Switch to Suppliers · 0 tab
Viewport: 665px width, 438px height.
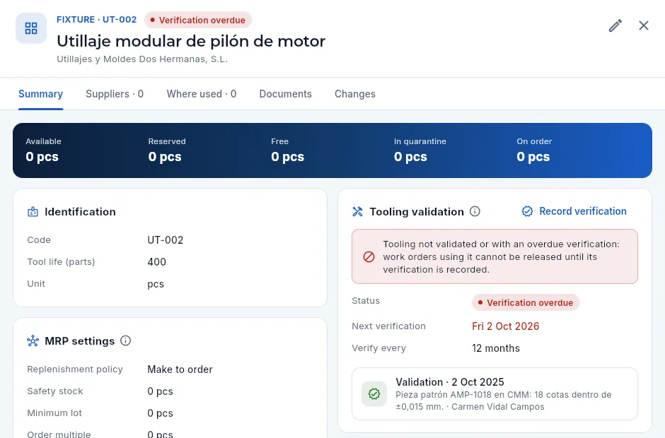[115, 94]
